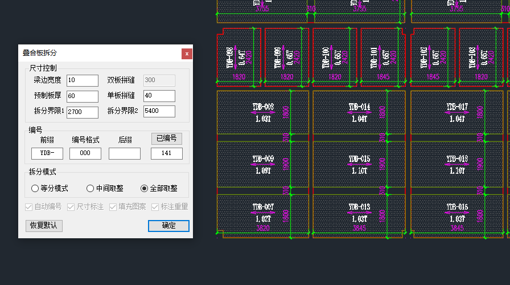This screenshot has width=510, height=285.
Task: Toggle the 填充图案 checkbox
Action: (113, 207)
